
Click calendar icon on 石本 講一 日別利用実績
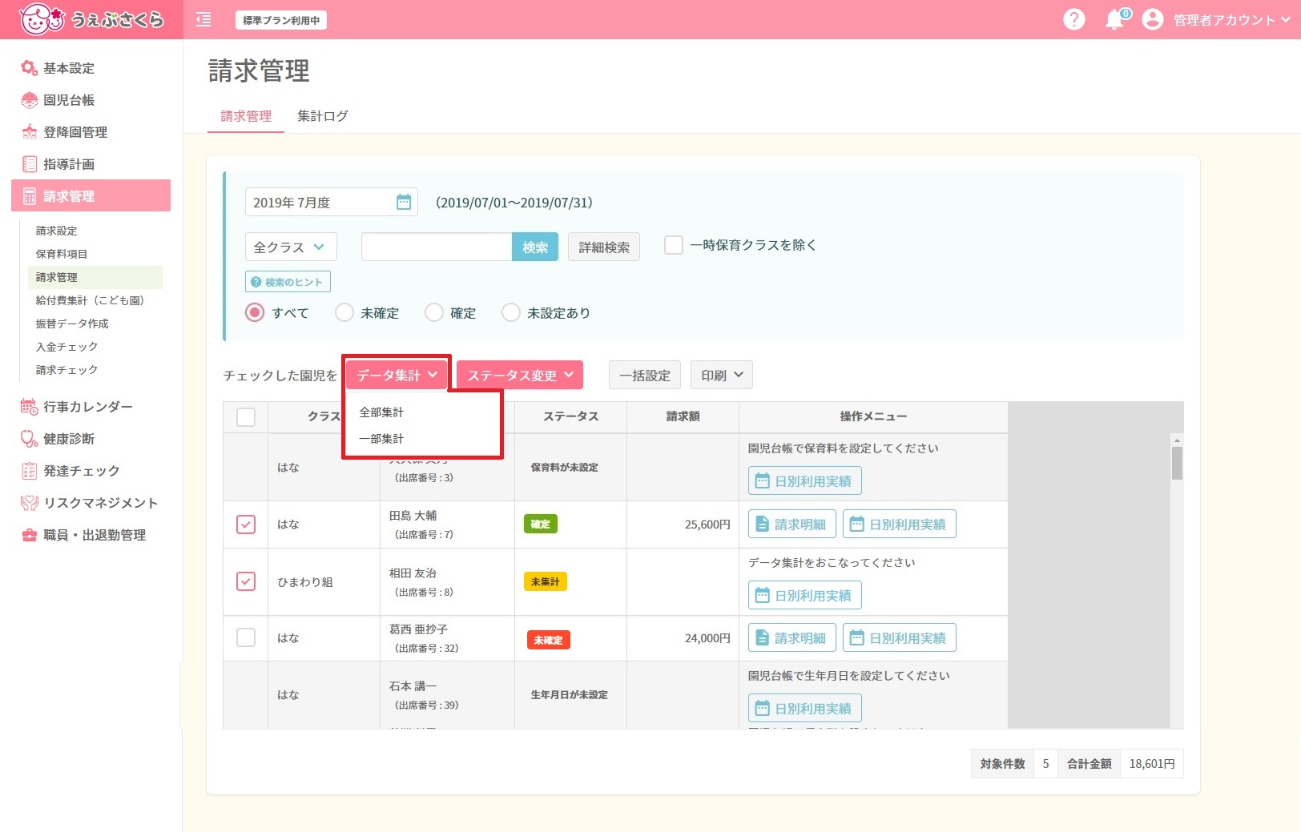pos(763,709)
